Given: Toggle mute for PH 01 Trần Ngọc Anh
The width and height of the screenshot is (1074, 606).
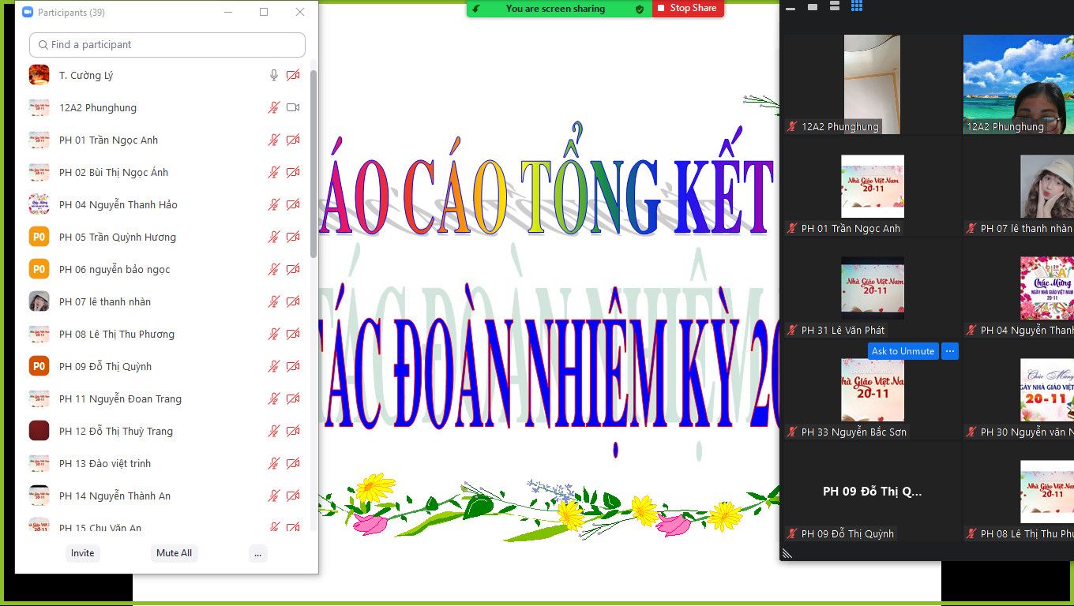Looking at the screenshot, I should click(x=274, y=140).
